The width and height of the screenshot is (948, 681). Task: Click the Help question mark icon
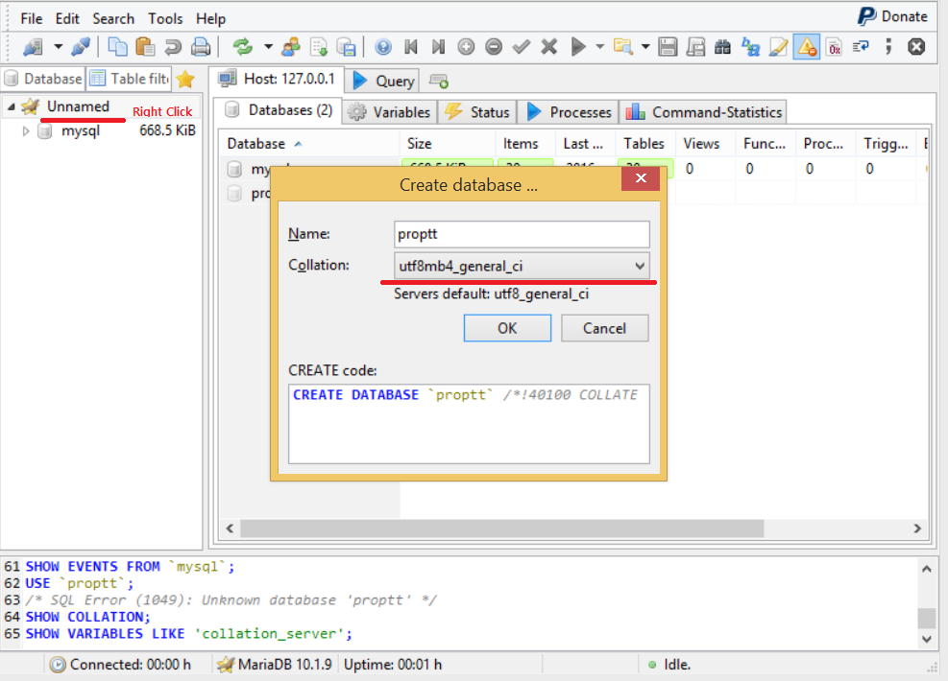383,46
